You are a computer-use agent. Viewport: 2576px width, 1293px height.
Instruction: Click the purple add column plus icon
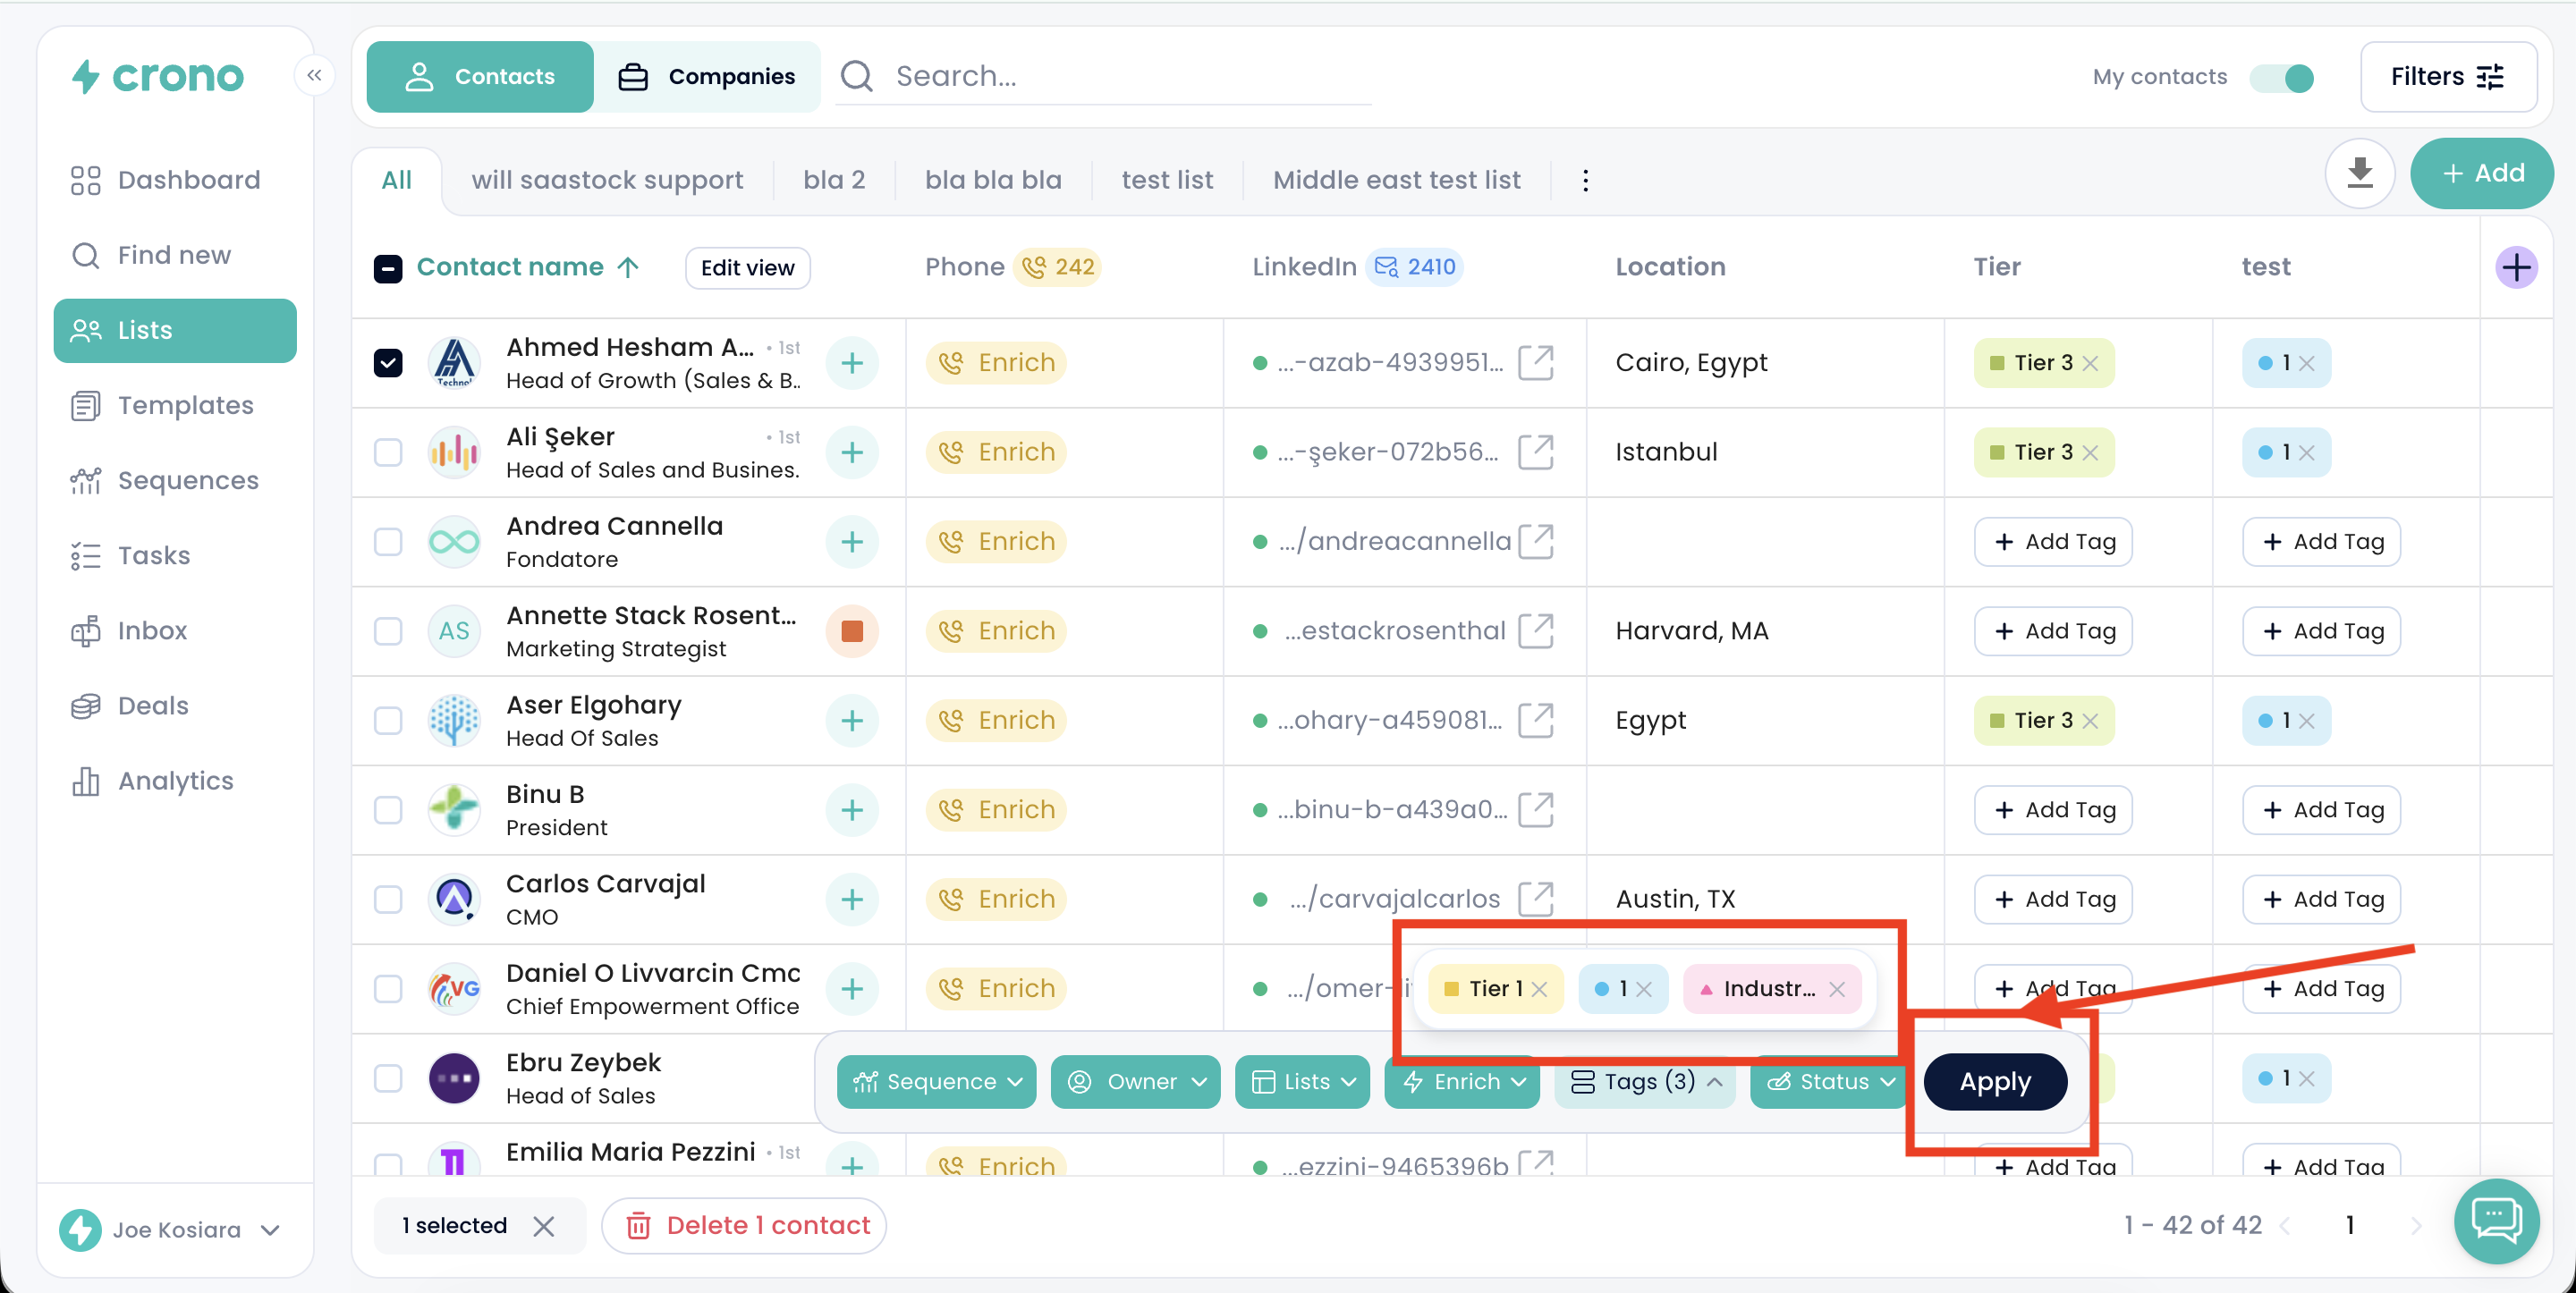pyautogui.click(x=2515, y=267)
